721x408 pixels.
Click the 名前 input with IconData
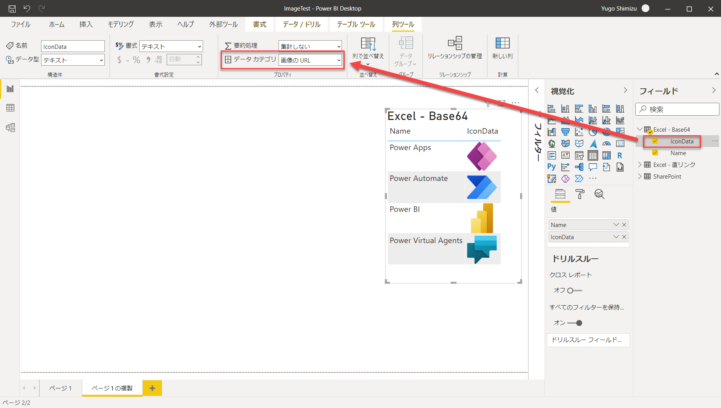pyautogui.click(x=73, y=47)
